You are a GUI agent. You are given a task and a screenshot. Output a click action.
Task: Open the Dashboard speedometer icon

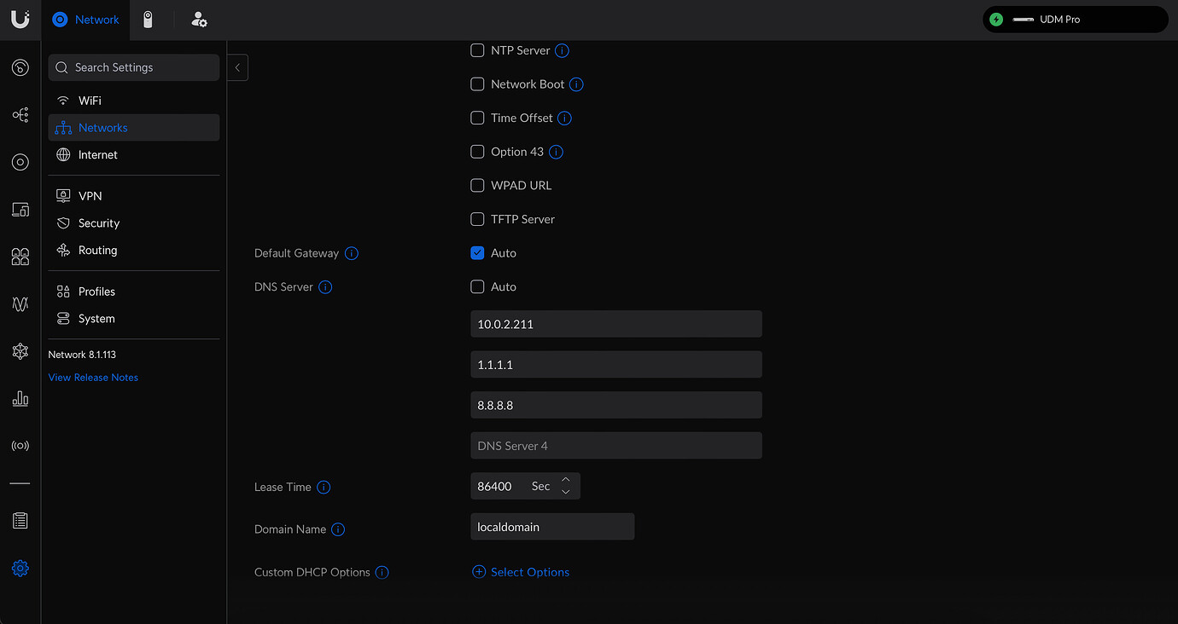(20, 67)
